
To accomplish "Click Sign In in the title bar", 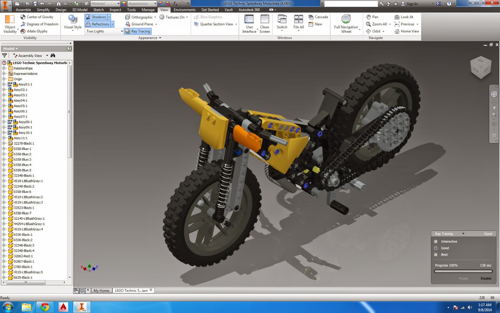I will point(412,4).
